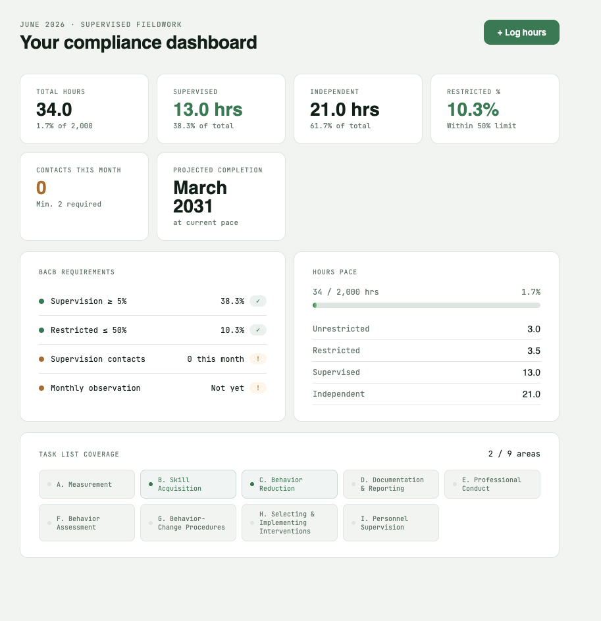Click the 'Within 50% limit' caption
The image size is (601, 621).
[x=482, y=126]
